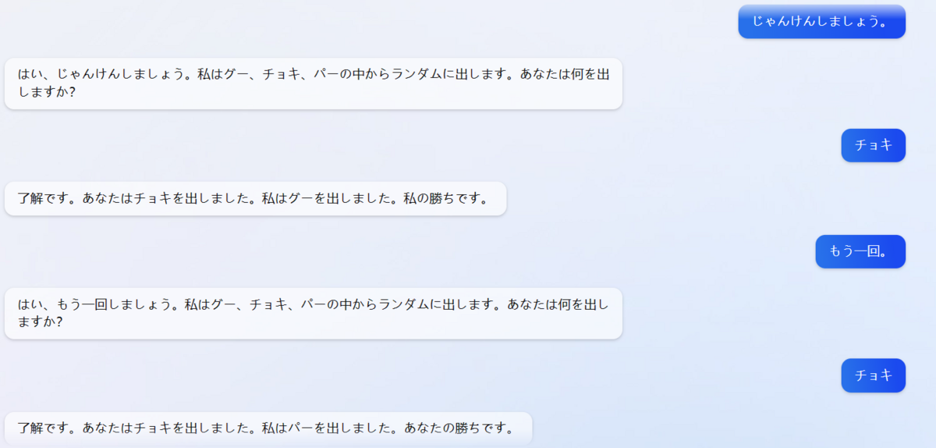Click the text '私はグーを出しました。'

[331, 198]
